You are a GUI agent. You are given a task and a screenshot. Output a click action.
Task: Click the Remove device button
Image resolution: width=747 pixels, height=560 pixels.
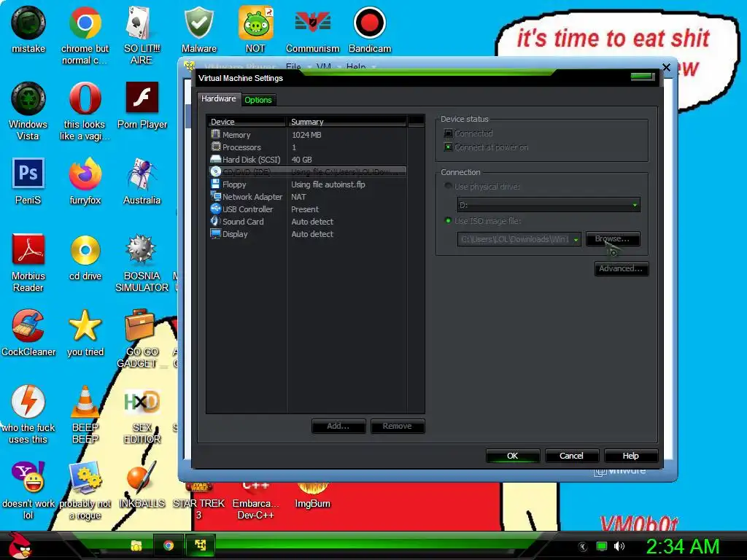(398, 426)
